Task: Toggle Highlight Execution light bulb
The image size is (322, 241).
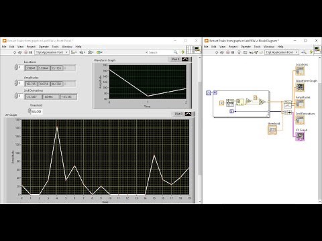Action: (x=239, y=52)
